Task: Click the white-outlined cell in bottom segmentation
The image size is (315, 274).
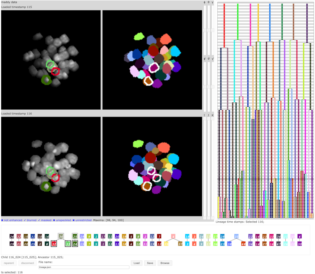Action: [152, 171]
